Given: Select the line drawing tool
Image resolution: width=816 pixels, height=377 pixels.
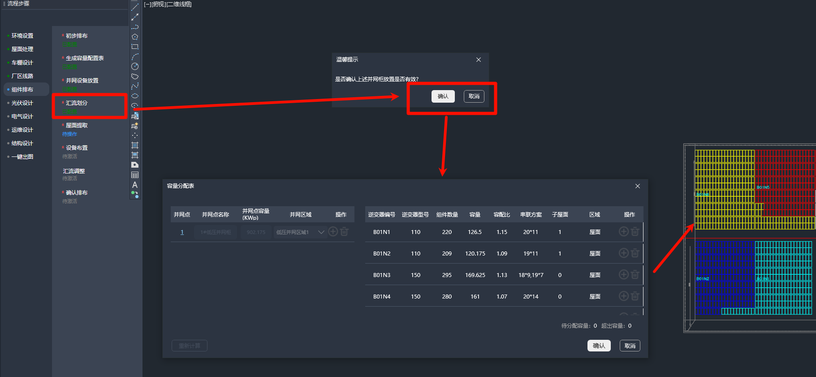Looking at the screenshot, I should pyautogui.click(x=135, y=7).
